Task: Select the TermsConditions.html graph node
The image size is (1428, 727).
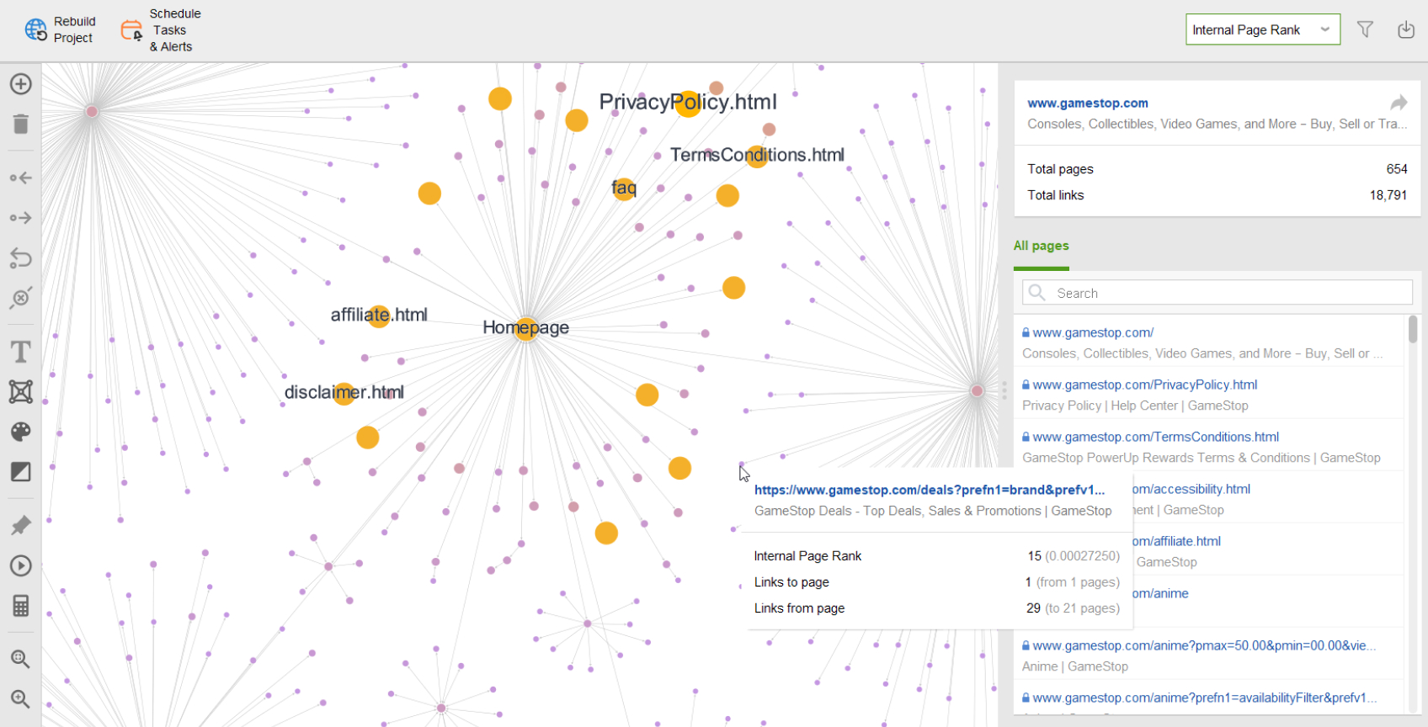Action: point(757,157)
